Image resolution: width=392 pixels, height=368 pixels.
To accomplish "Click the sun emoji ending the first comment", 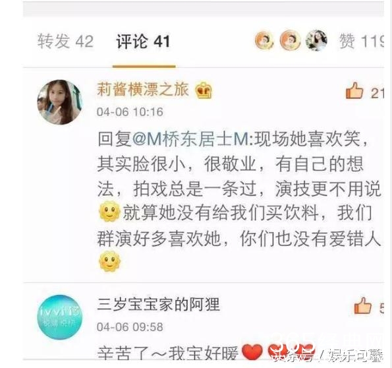I will tap(109, 261).
